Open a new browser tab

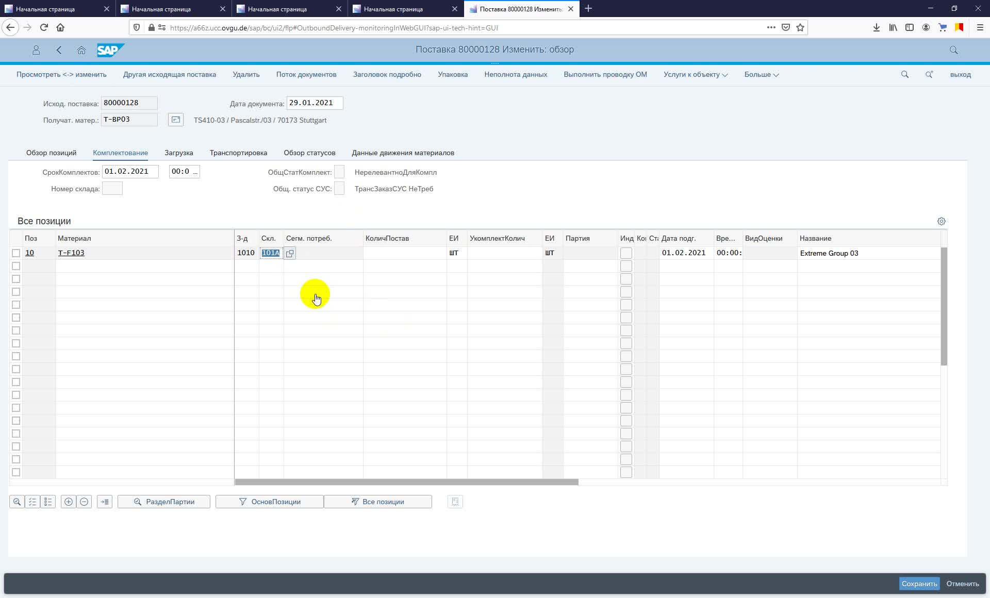coord(588,9)
